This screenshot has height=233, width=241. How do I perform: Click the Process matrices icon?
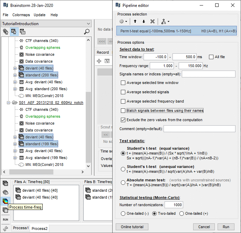click(x=6, y=210)
